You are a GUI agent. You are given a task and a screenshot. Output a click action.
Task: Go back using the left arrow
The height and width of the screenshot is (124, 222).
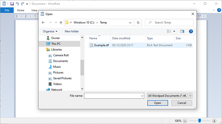(43, 23)
